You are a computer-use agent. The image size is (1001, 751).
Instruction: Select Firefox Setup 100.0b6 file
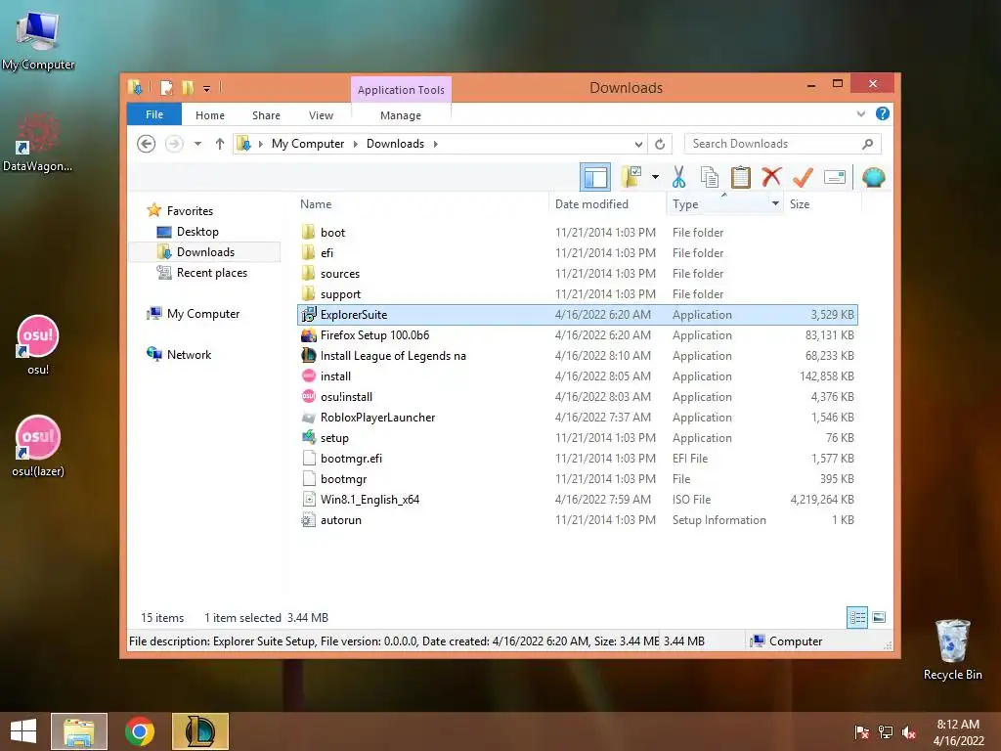[577, 335]
